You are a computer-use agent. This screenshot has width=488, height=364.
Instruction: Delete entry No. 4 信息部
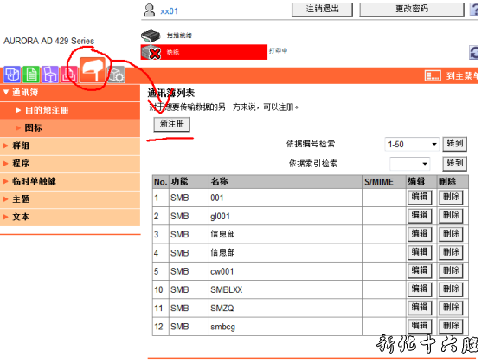pos(451,252)
